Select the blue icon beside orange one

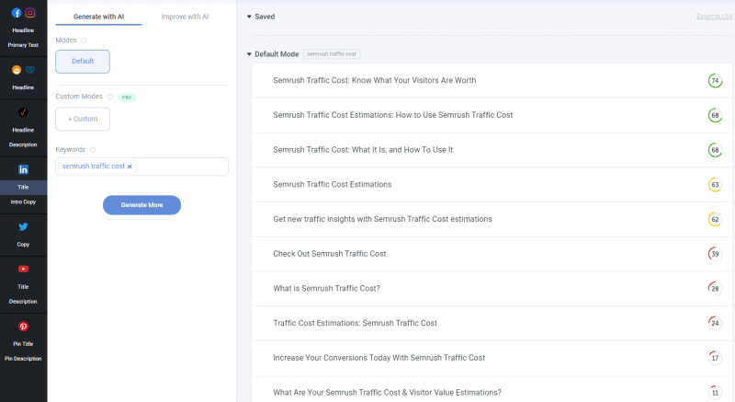tap(30, 70)
